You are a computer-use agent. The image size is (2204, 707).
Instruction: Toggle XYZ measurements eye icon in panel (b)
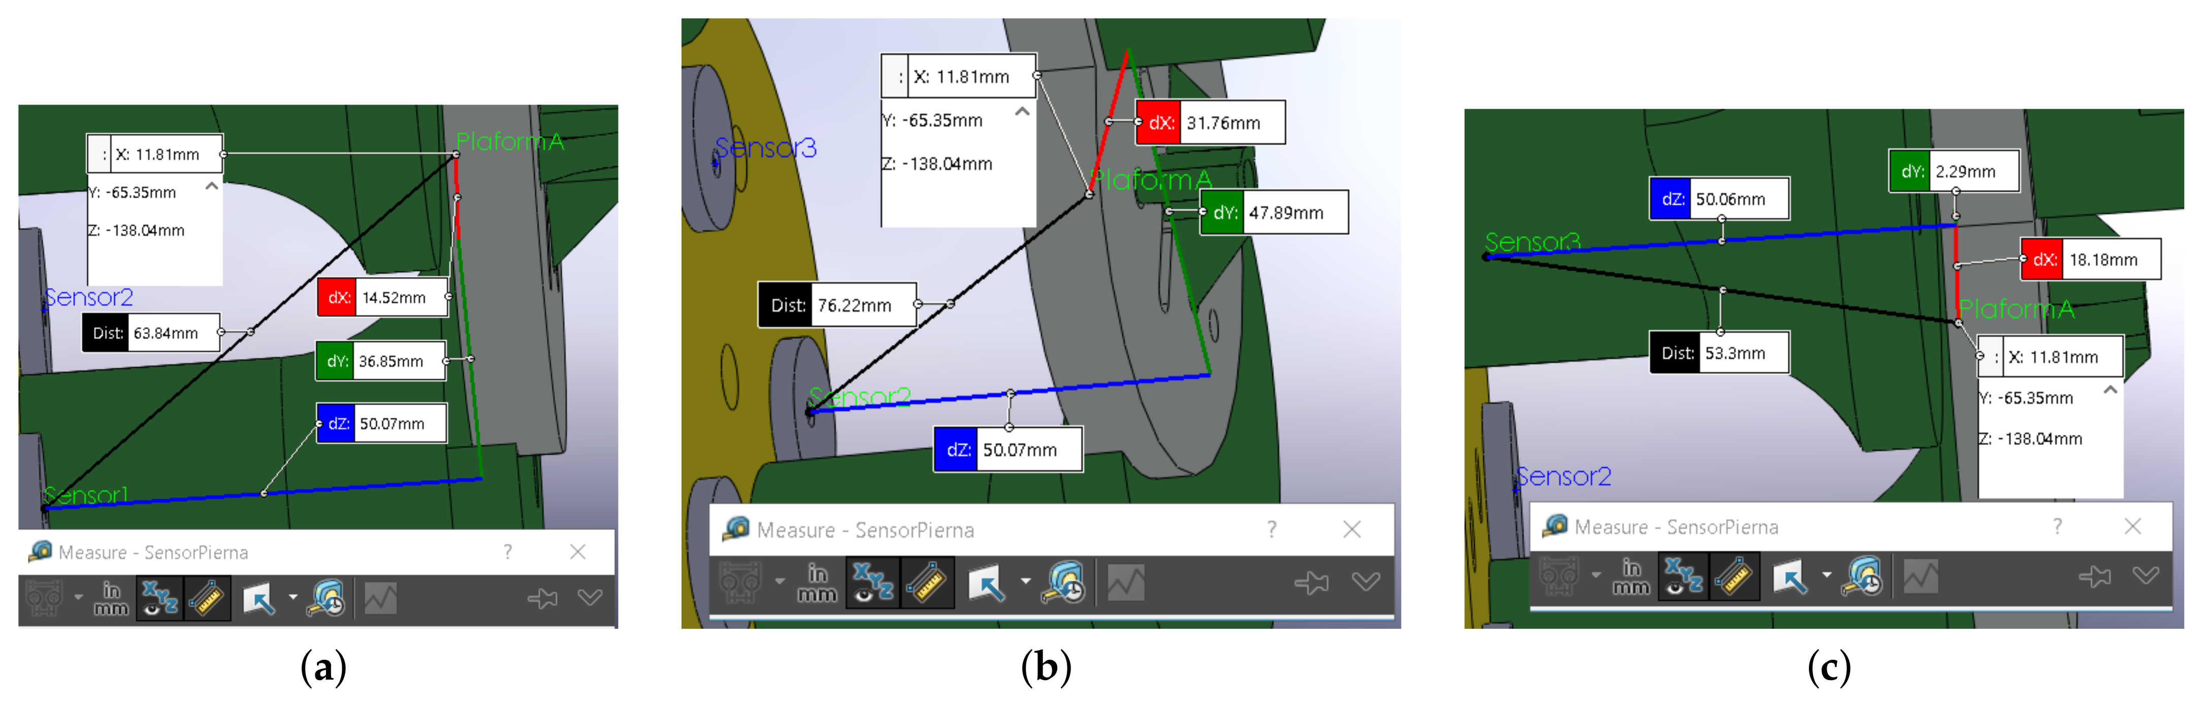872,584
